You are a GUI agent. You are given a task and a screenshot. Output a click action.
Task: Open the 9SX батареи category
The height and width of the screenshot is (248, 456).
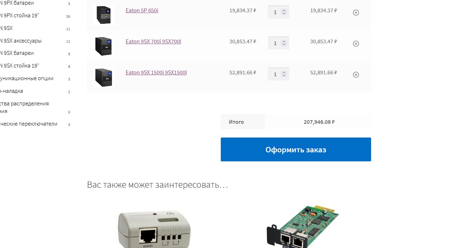click(17, 53)
